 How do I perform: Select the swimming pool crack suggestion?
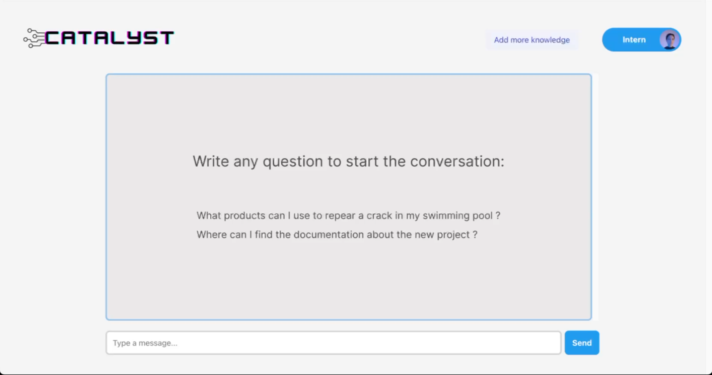pyautogui.click(x=348, y=215)
